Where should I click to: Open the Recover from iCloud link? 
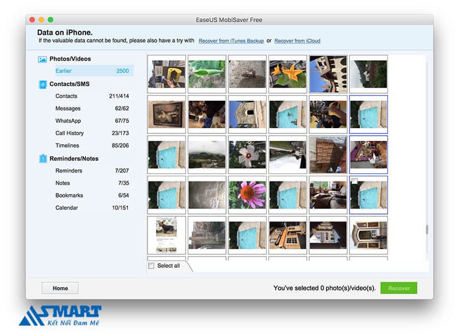coord(297,41)
